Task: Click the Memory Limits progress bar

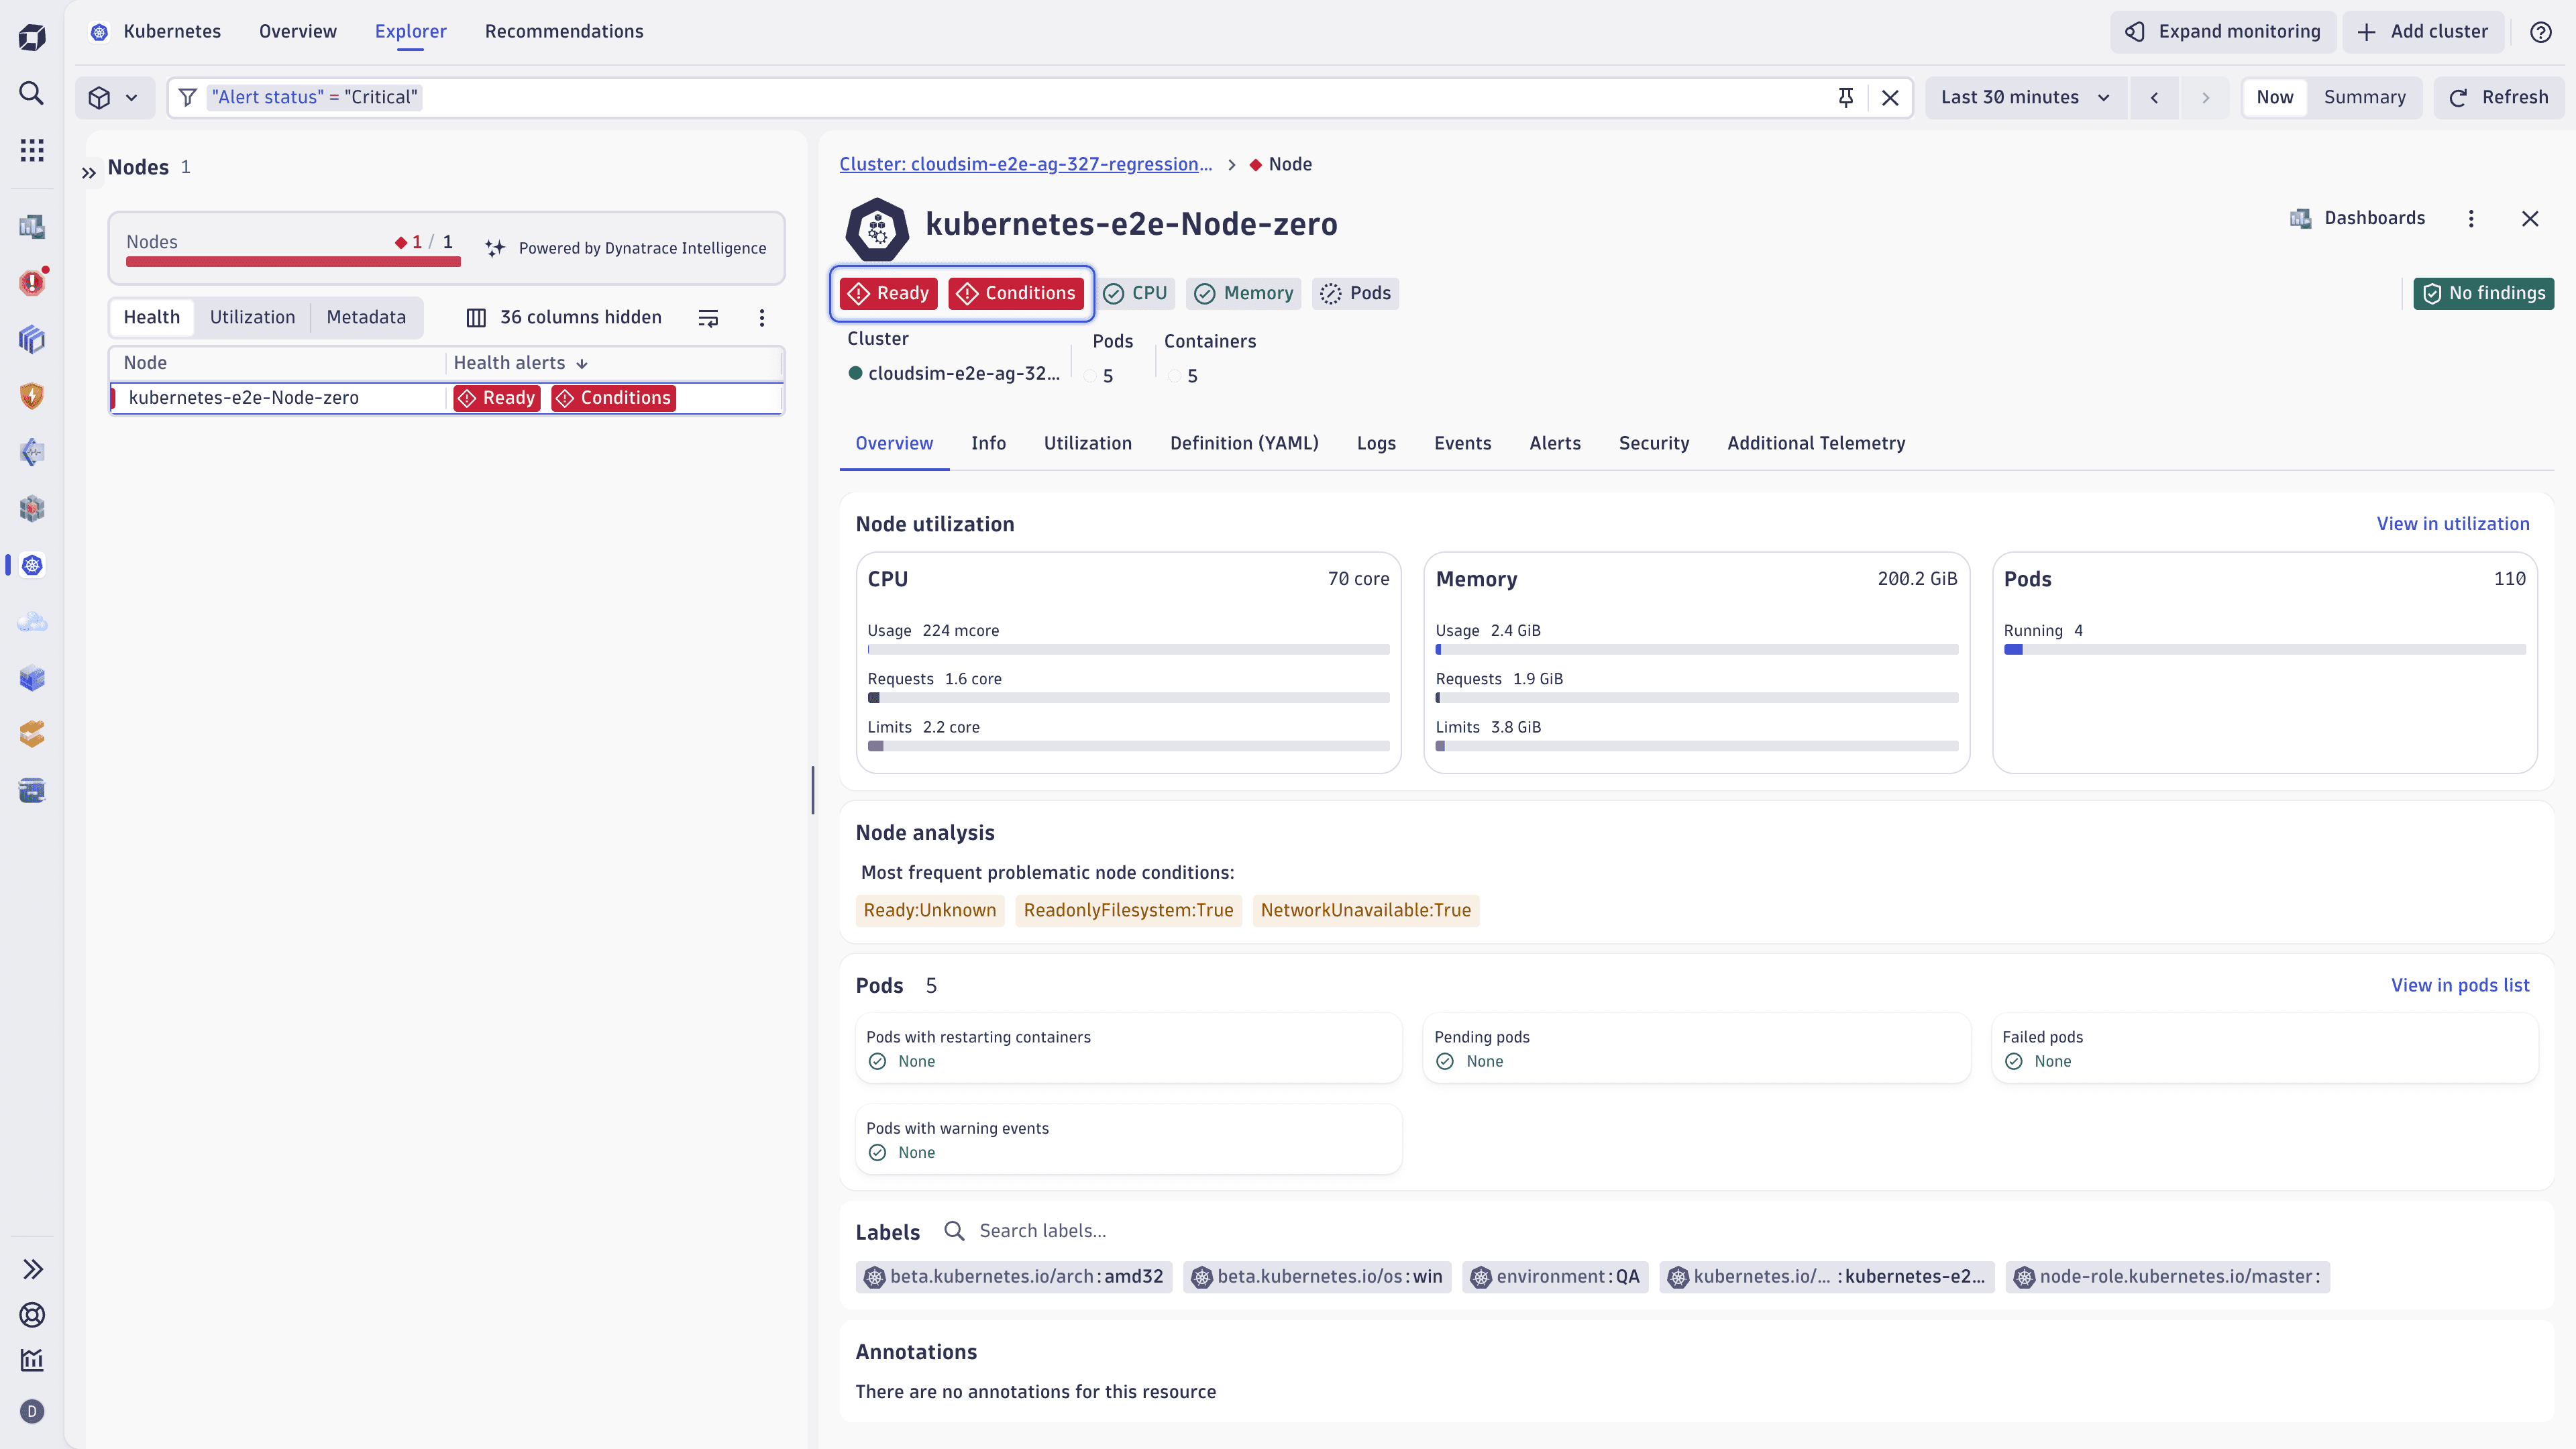Action: [1696, 746]
